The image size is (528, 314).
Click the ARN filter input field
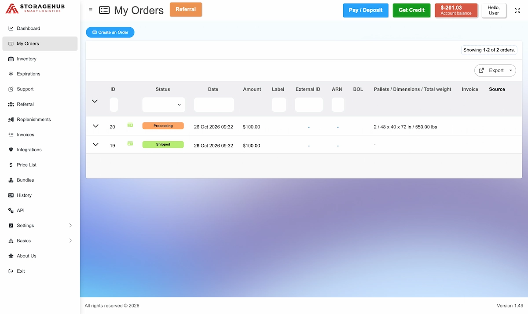pyautogui.click(x=338, y=105)
